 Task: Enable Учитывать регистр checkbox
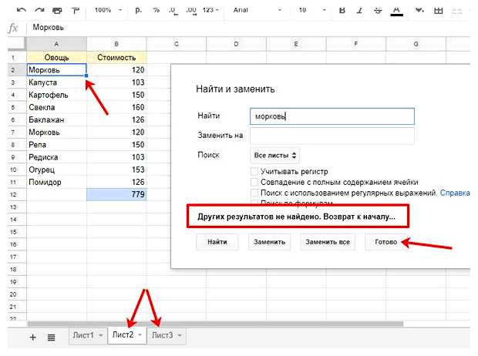coord(254,171)
